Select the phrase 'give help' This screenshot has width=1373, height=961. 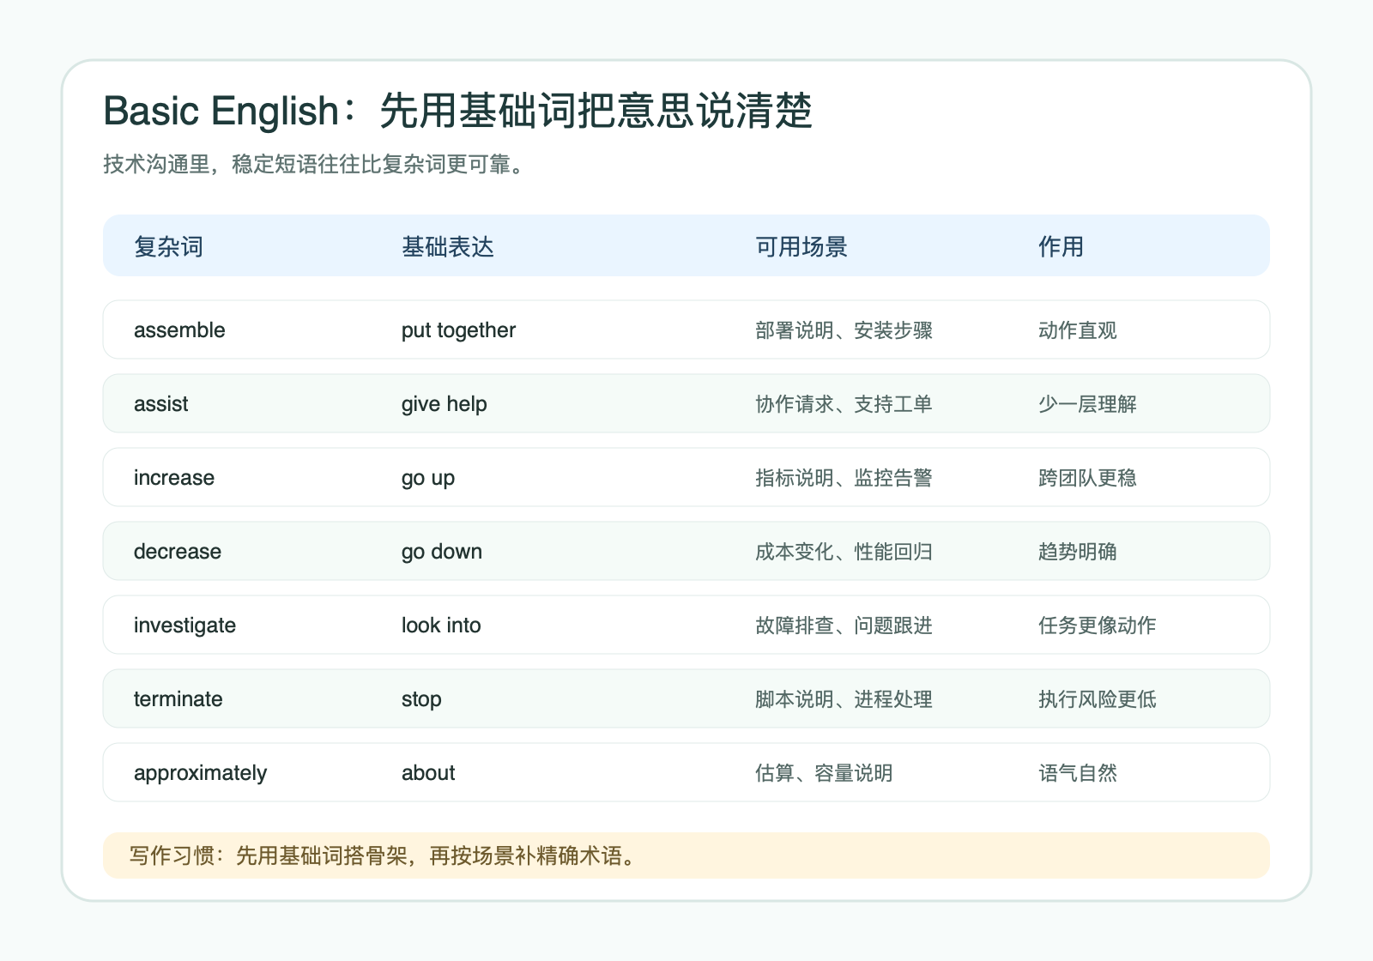point(445,404)
